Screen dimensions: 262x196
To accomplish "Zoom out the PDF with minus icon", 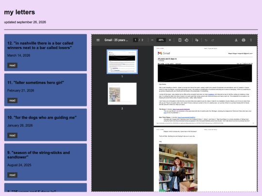I will click(152, 40).
